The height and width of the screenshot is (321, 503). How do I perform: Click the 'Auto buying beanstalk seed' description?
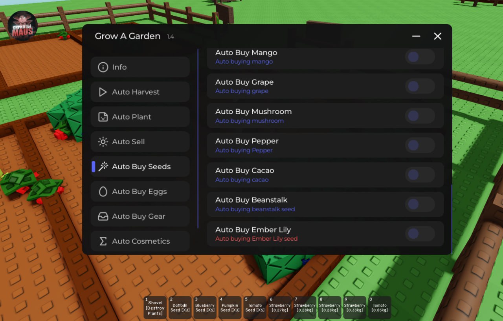click(x=255, y=209)
